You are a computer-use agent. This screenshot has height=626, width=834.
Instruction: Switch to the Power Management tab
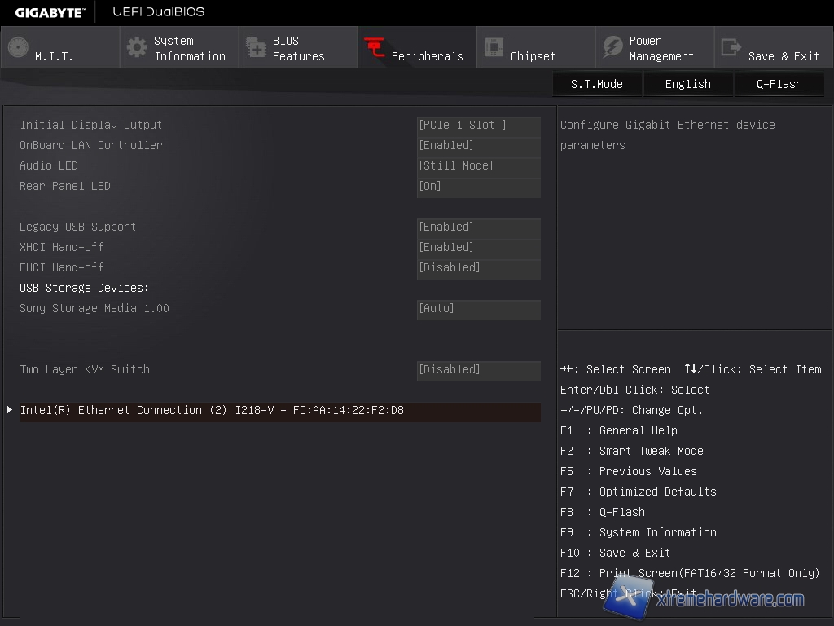pyautogui.click(x=661, y=48)
